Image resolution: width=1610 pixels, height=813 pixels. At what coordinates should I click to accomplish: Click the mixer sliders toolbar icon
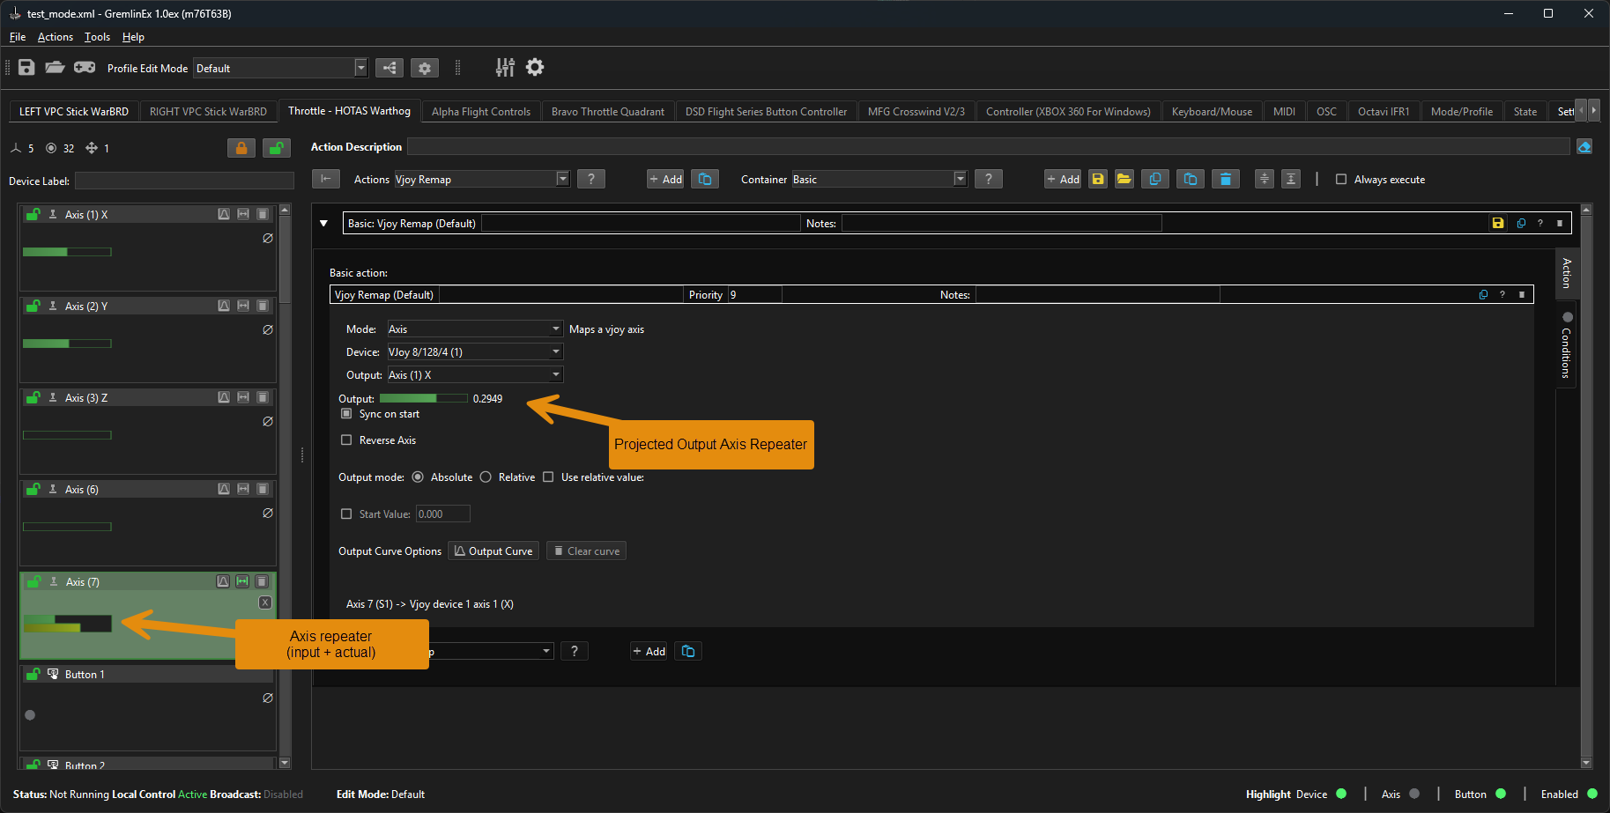tap(505, 68)
